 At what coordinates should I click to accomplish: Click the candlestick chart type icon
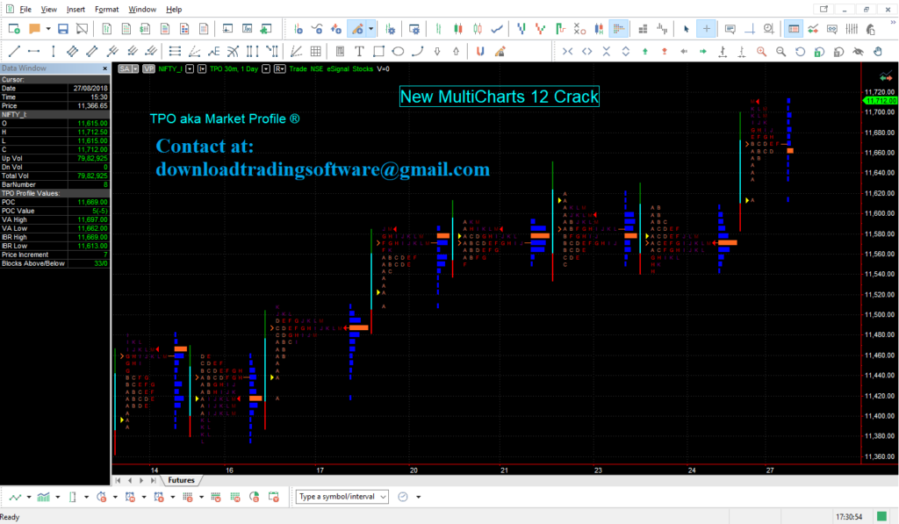[x=458, y=29]
